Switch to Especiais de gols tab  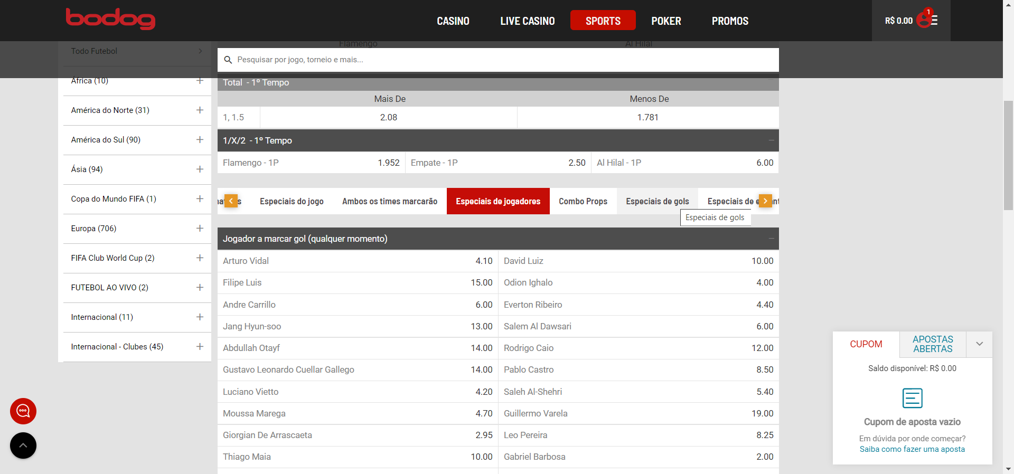[658, 201]
